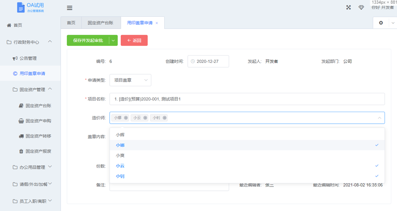Collapse the 行政财务中心 menu
The image size is (397, 211).
50,41
